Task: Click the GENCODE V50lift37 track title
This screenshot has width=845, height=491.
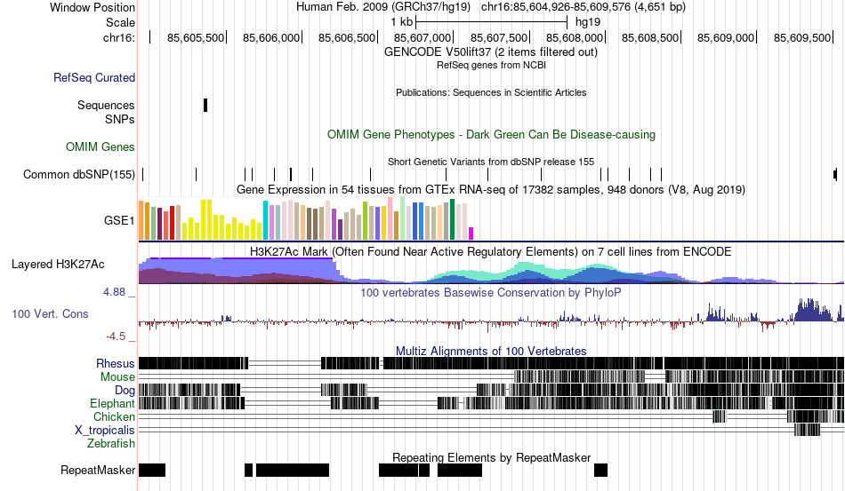Action: pos(490,52)
